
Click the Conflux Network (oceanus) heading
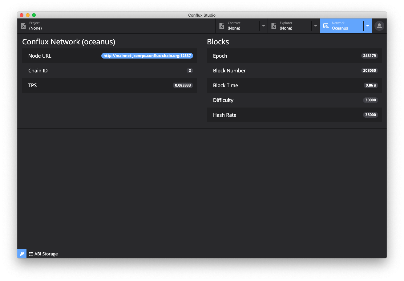click(69, 42)
